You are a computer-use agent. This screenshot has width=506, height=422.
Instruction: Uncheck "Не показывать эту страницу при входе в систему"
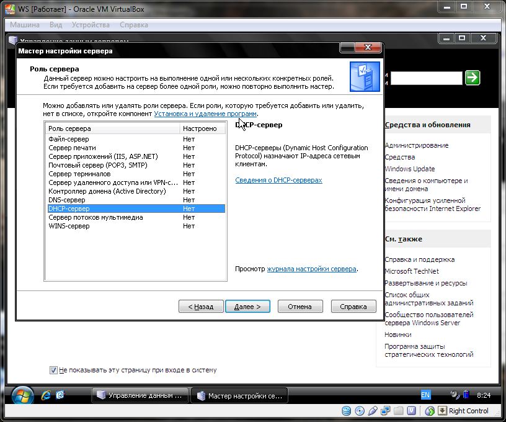pyautogui.click(x=53, y=370)
